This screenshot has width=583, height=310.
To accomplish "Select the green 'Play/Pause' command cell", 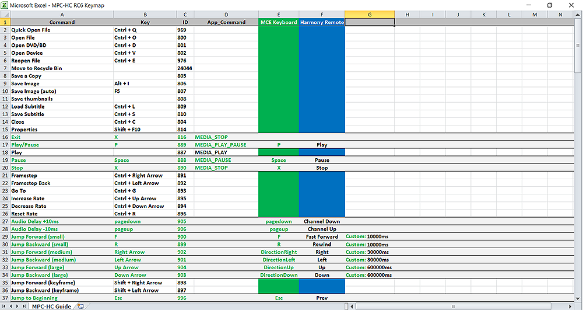I will tap(62, 145).
